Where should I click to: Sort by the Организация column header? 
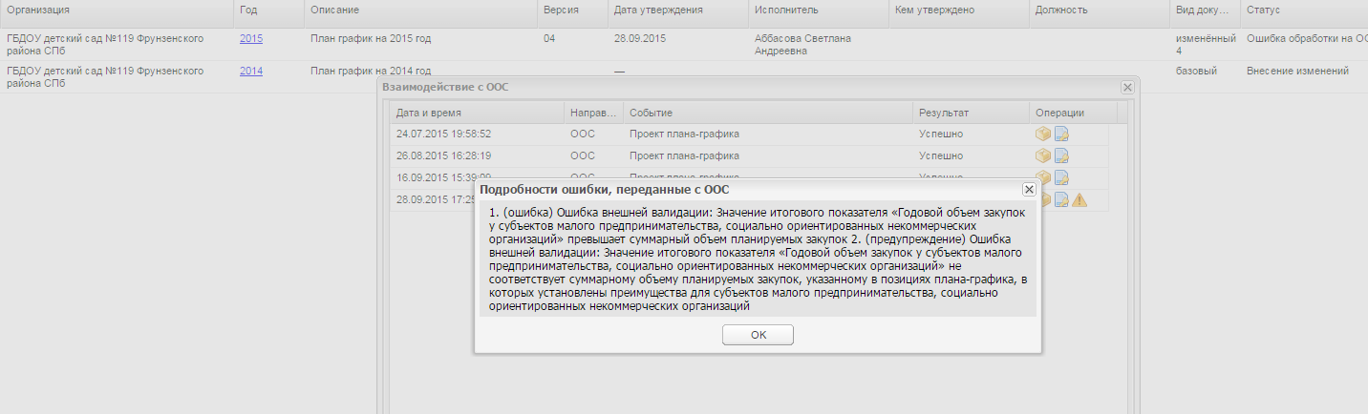coord(117,10)
